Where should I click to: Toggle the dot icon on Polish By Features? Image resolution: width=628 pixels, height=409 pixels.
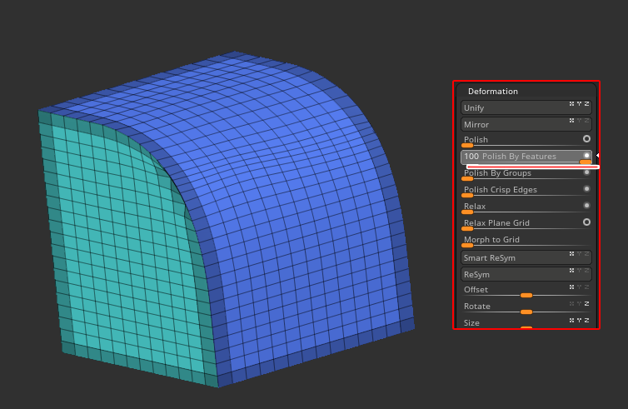tap(586, 155)
